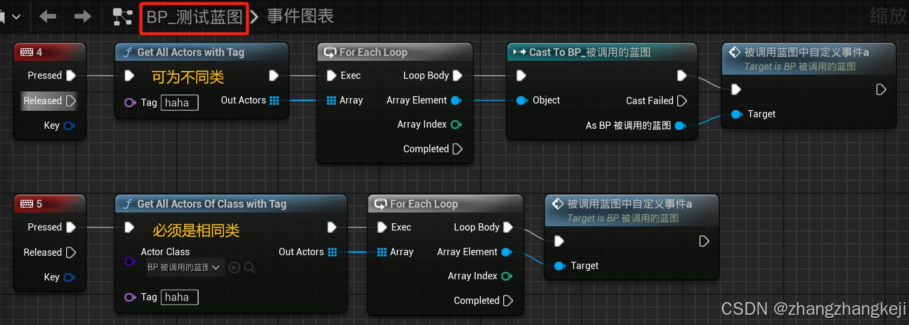Click the exec output pin of the top 自定义事件a node

[881, 89]
